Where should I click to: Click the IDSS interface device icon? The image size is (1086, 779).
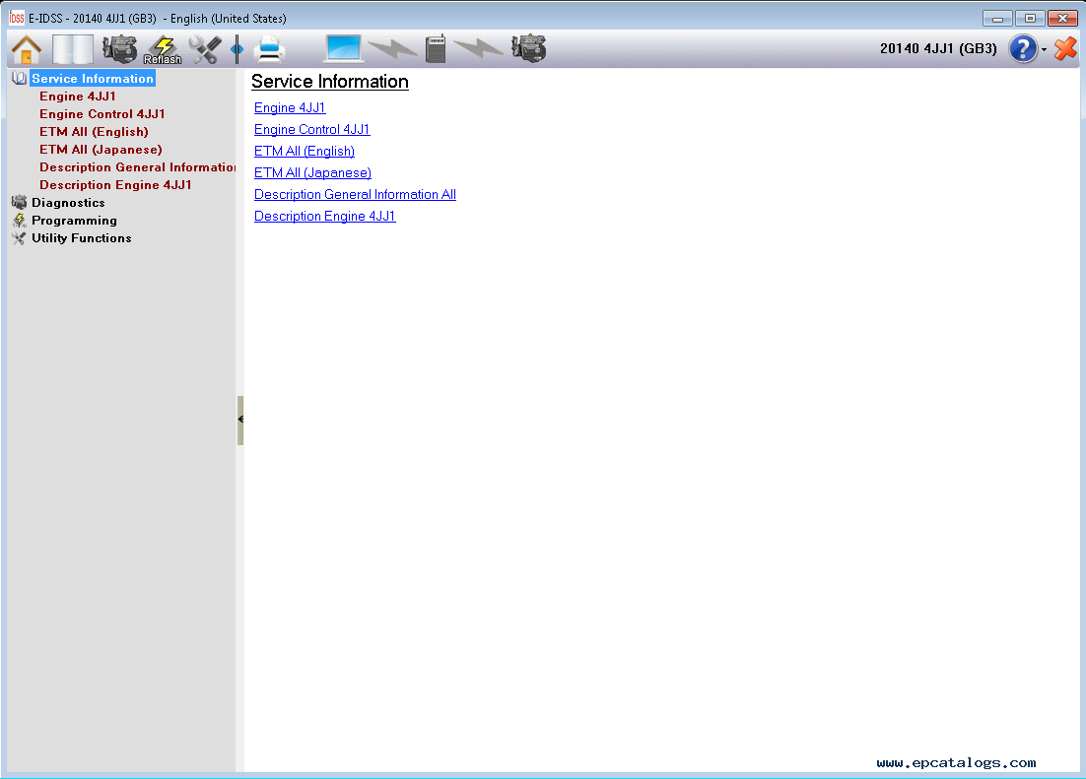tap(436, 48)
